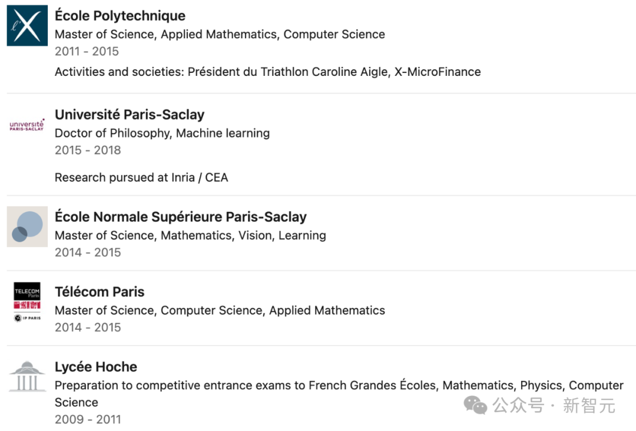Click the ENS Paris-Saclay circles logo
Viewport: 636px width, 431px height.
27,226
